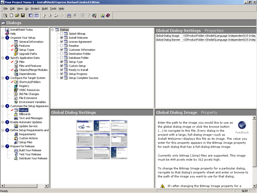Click the Global Dialog Banner value field
Viewport: 257px width, 193px height.
[x=219, y=40]
